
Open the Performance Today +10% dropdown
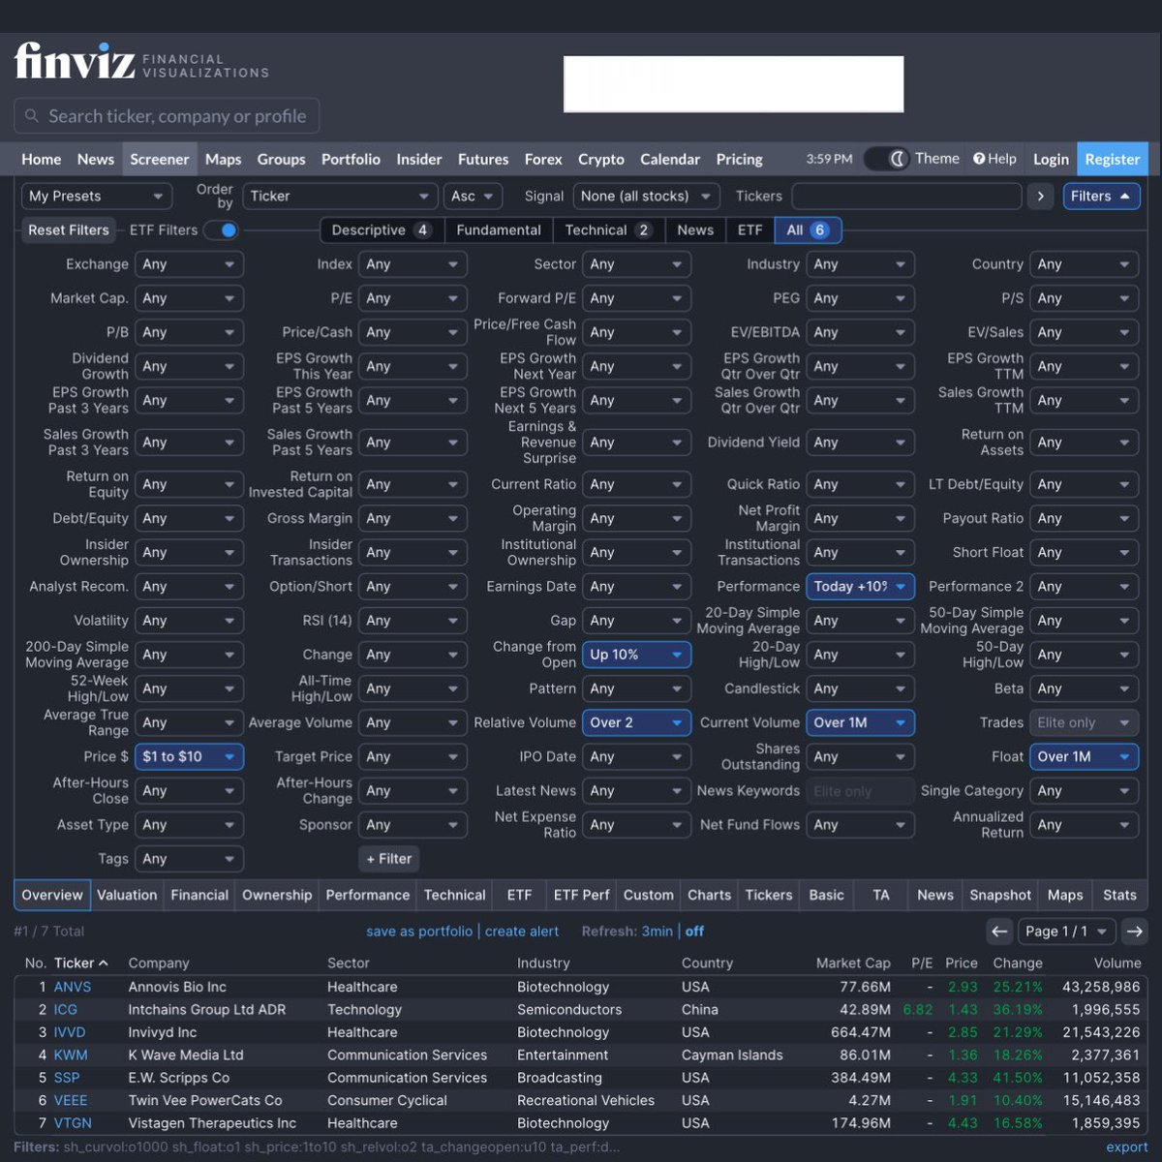(860, 587)
